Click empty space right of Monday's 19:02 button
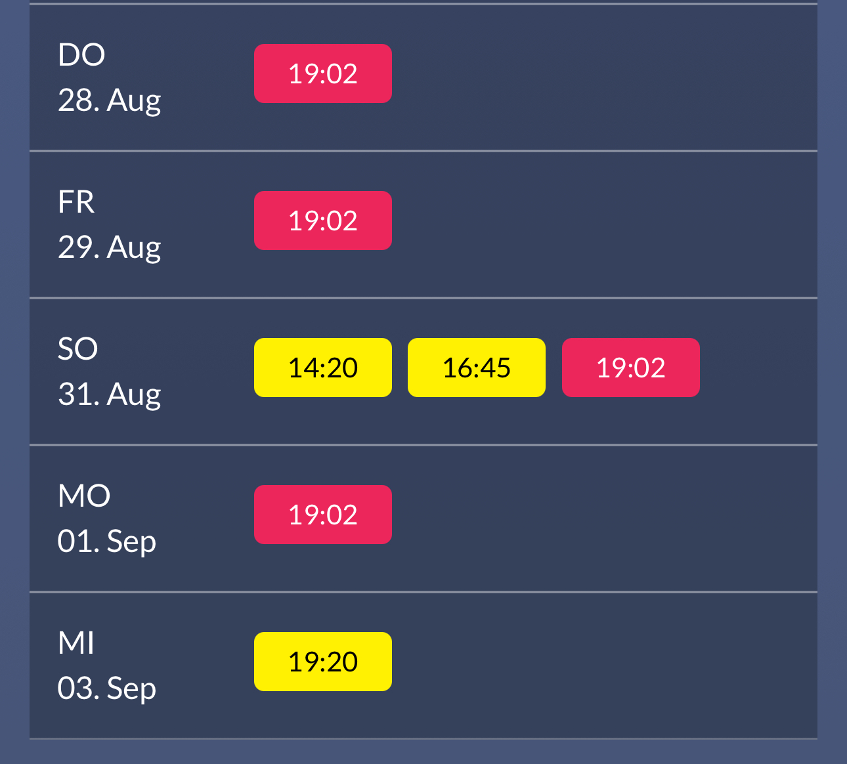847x764 pixels. [x=591, y=516]
